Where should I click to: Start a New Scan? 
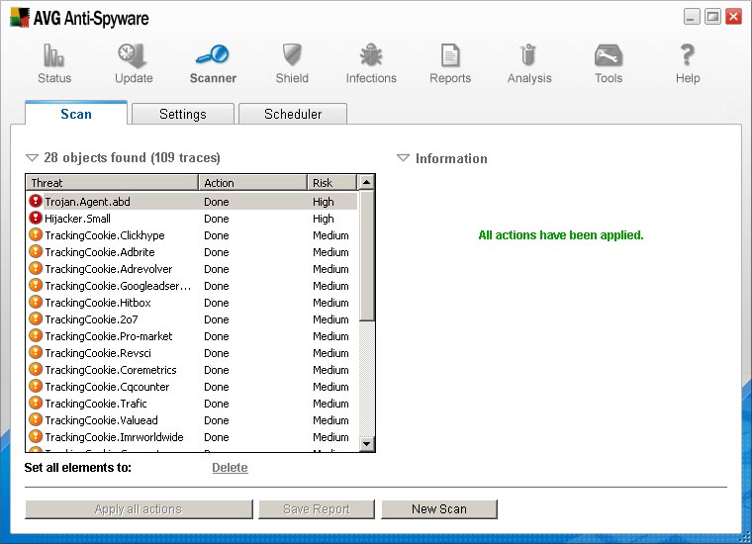click(x=439, y=509)
